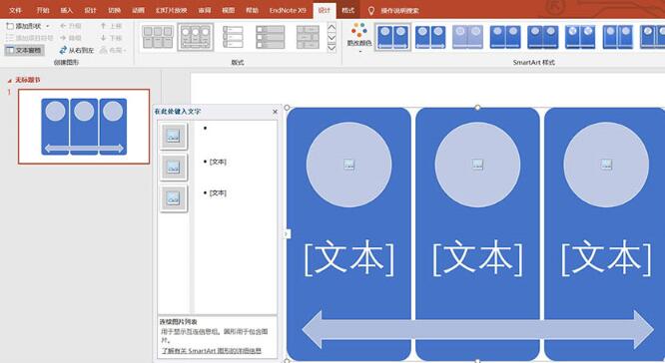Select the first layout with six boxes
The height and width of the screenshot is (363, 665).
[x=158, y=37]
